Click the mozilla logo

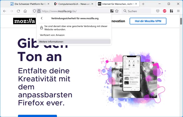25,21
